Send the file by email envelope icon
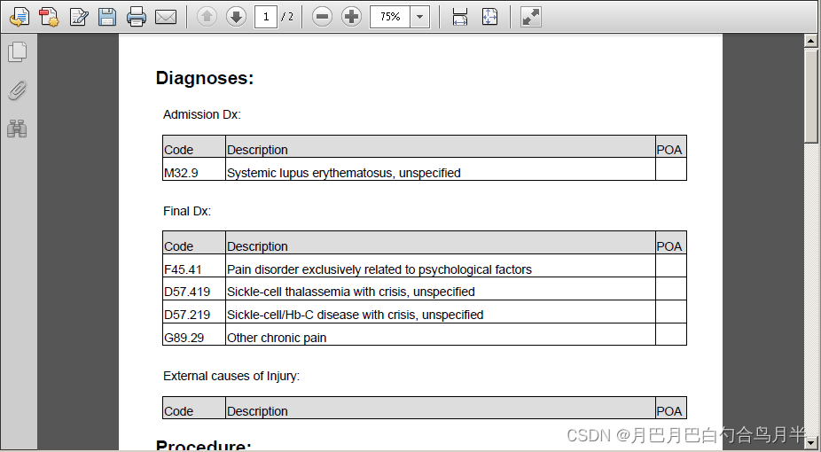Screen dimensions: 821x452 166,17
